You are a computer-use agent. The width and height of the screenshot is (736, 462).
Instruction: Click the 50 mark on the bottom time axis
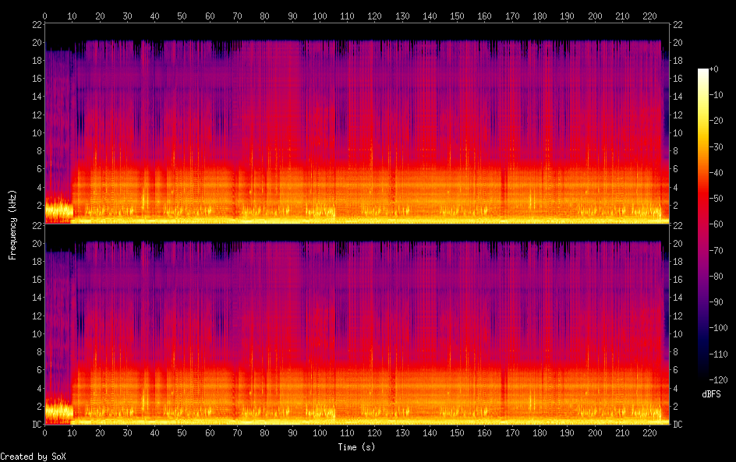tap(182, 432)
